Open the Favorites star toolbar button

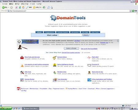[x=37, y=7]
